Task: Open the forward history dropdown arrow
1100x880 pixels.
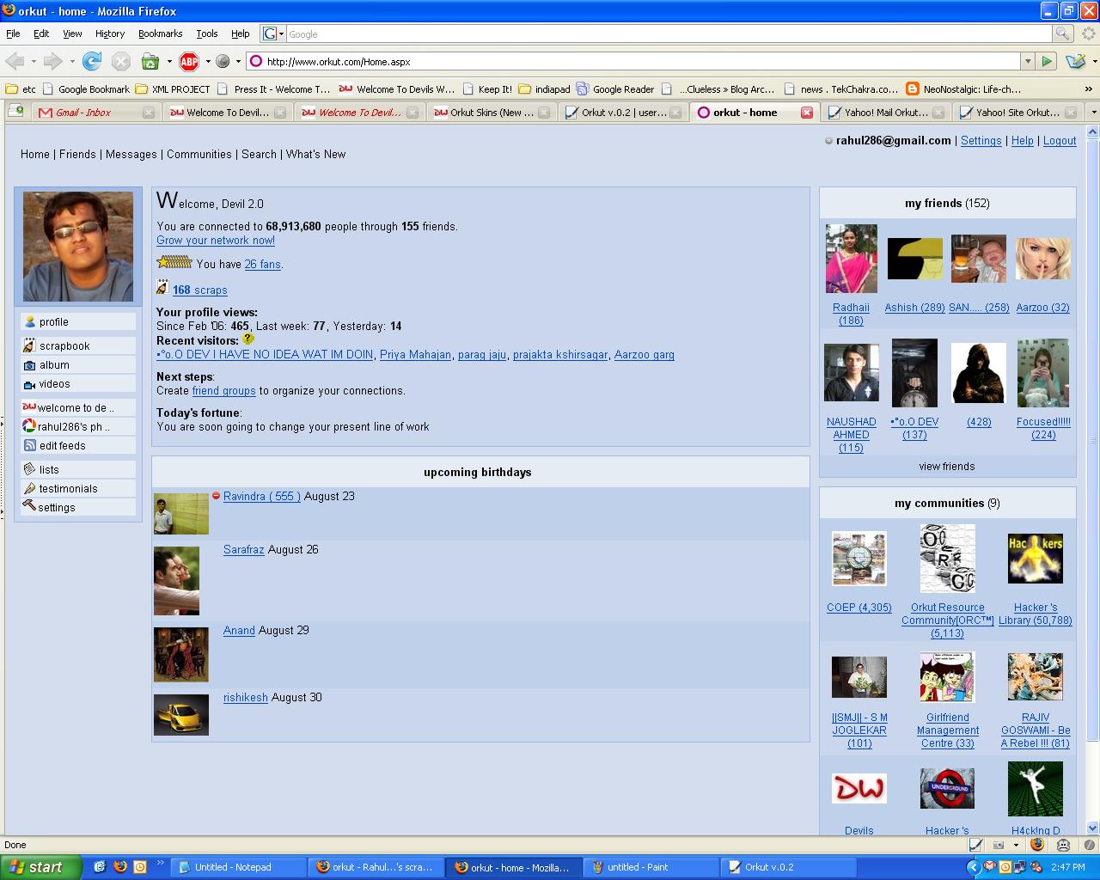Action: (x=72, y=62)
